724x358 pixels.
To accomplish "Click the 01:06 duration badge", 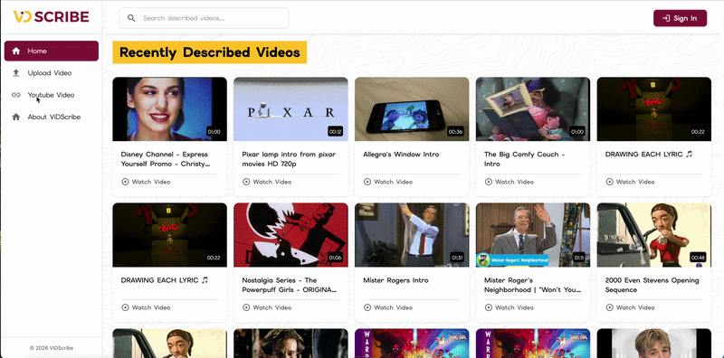I will 335,258.
